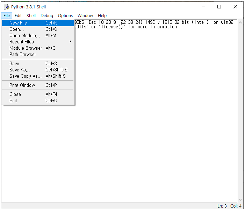Screen dimensions: 244x210
Task: Click the Ctrl+Q shortcut label
Action: point(51,101)
